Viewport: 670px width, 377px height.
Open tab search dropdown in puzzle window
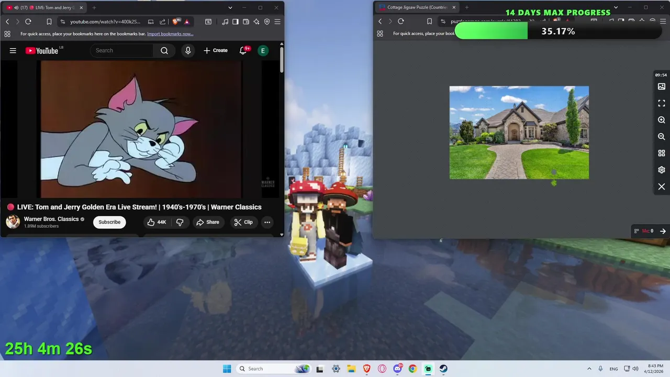pyautogui.click(x=616, y=7)
